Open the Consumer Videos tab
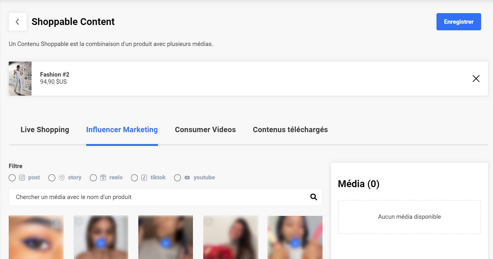Screen dimensions: 493x259 pos(205,130)
